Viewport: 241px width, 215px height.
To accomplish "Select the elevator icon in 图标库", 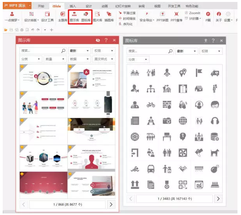I will (x=183, y=89).
